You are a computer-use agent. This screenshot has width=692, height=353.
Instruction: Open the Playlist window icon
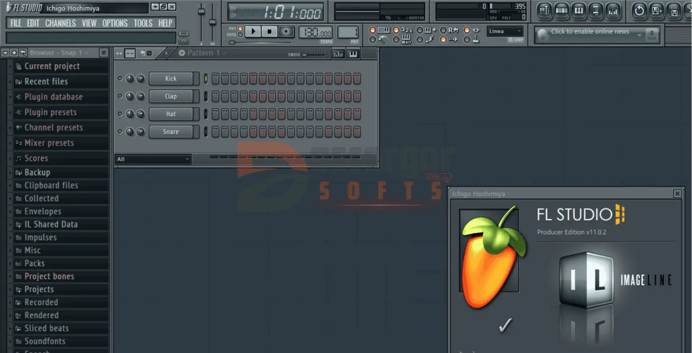[544, 11]
